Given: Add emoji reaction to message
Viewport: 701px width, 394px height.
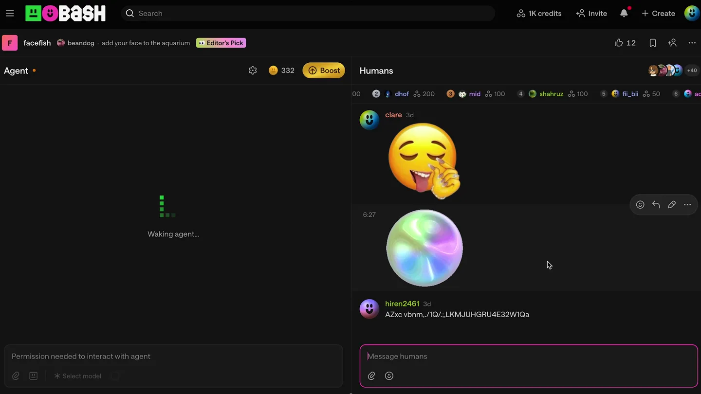Looking at the screenshot, I should pyautogui.click(x=640, y=205).
